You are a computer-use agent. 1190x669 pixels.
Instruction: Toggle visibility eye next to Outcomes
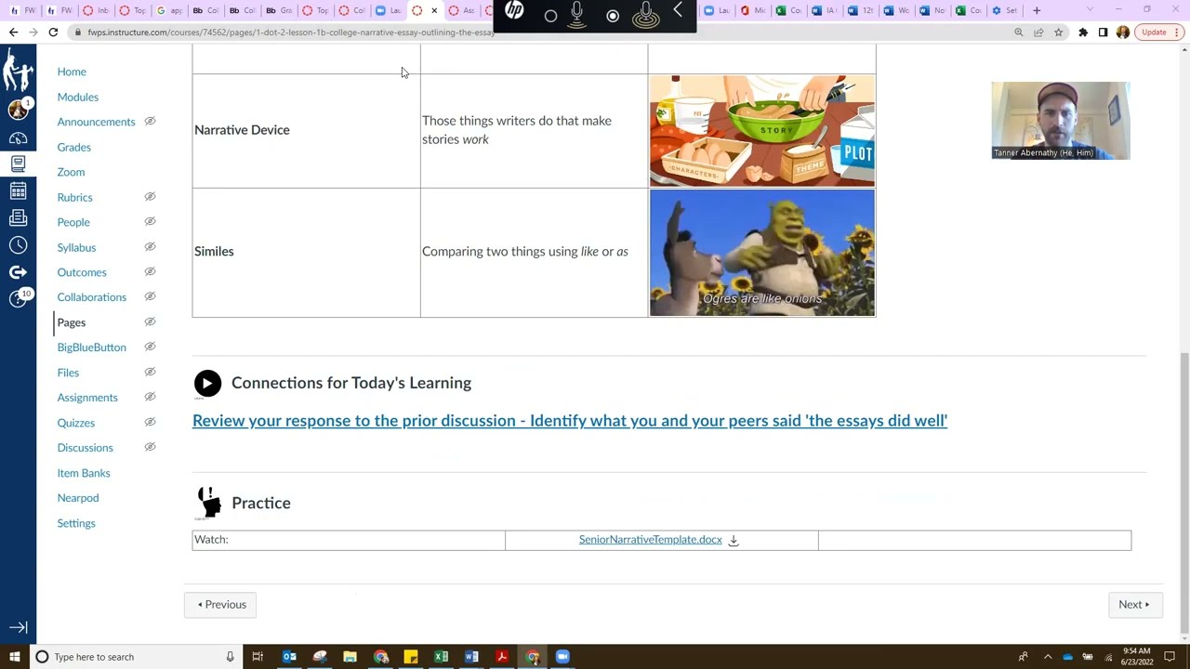tap(150, 272)
